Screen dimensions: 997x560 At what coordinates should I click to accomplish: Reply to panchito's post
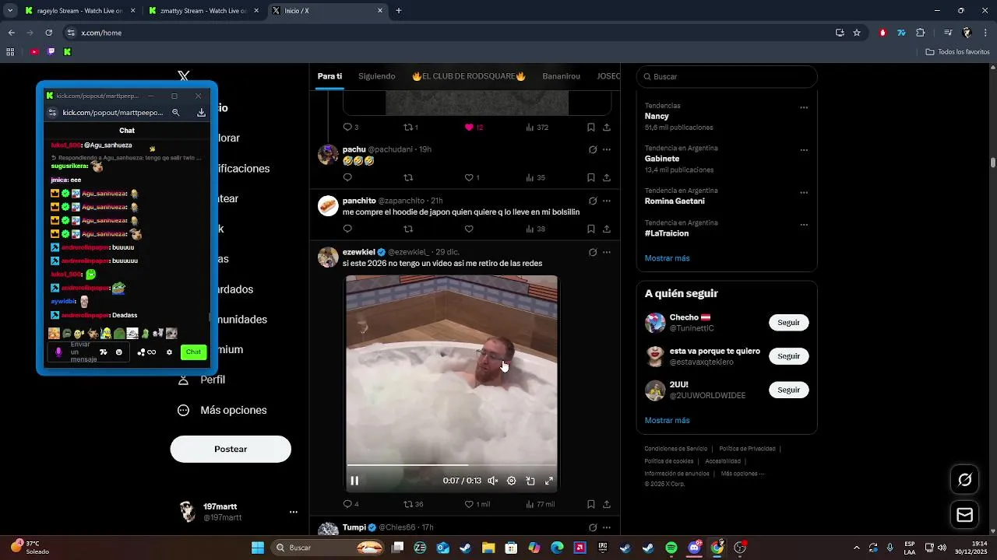point(347,229)
